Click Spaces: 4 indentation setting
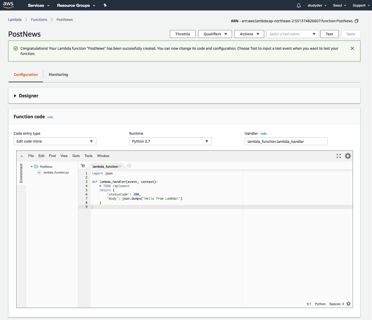The height and width of the screenshot is (320, 372). pyautogui.click(x=337, y=304)
